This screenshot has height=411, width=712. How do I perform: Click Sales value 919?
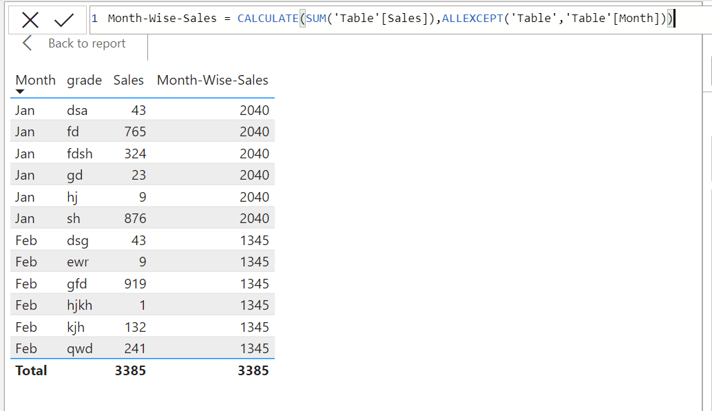pyautogui.click(x=136, y=284)
